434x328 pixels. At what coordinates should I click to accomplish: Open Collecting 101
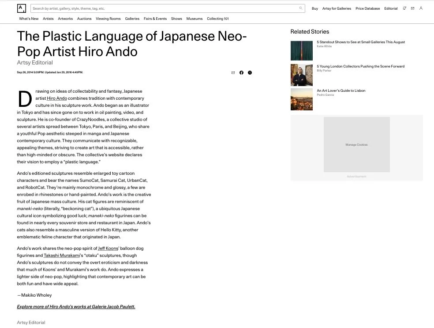click(x=218, y=19)
